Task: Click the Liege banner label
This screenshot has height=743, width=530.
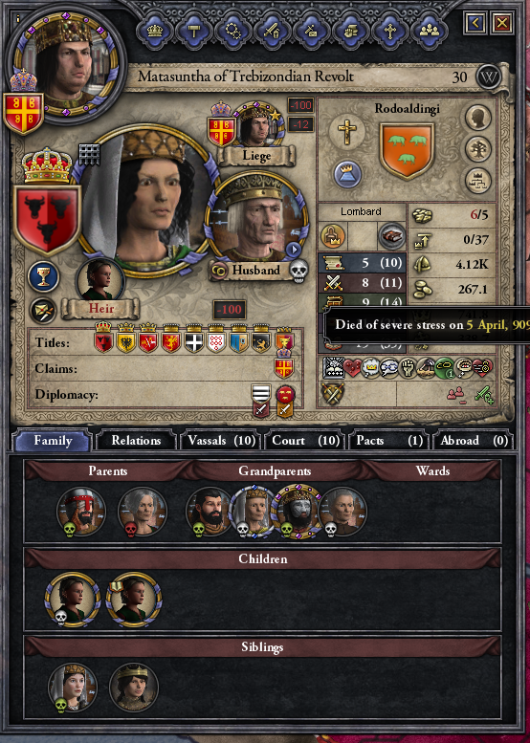Action: click(x=256, y=156)
